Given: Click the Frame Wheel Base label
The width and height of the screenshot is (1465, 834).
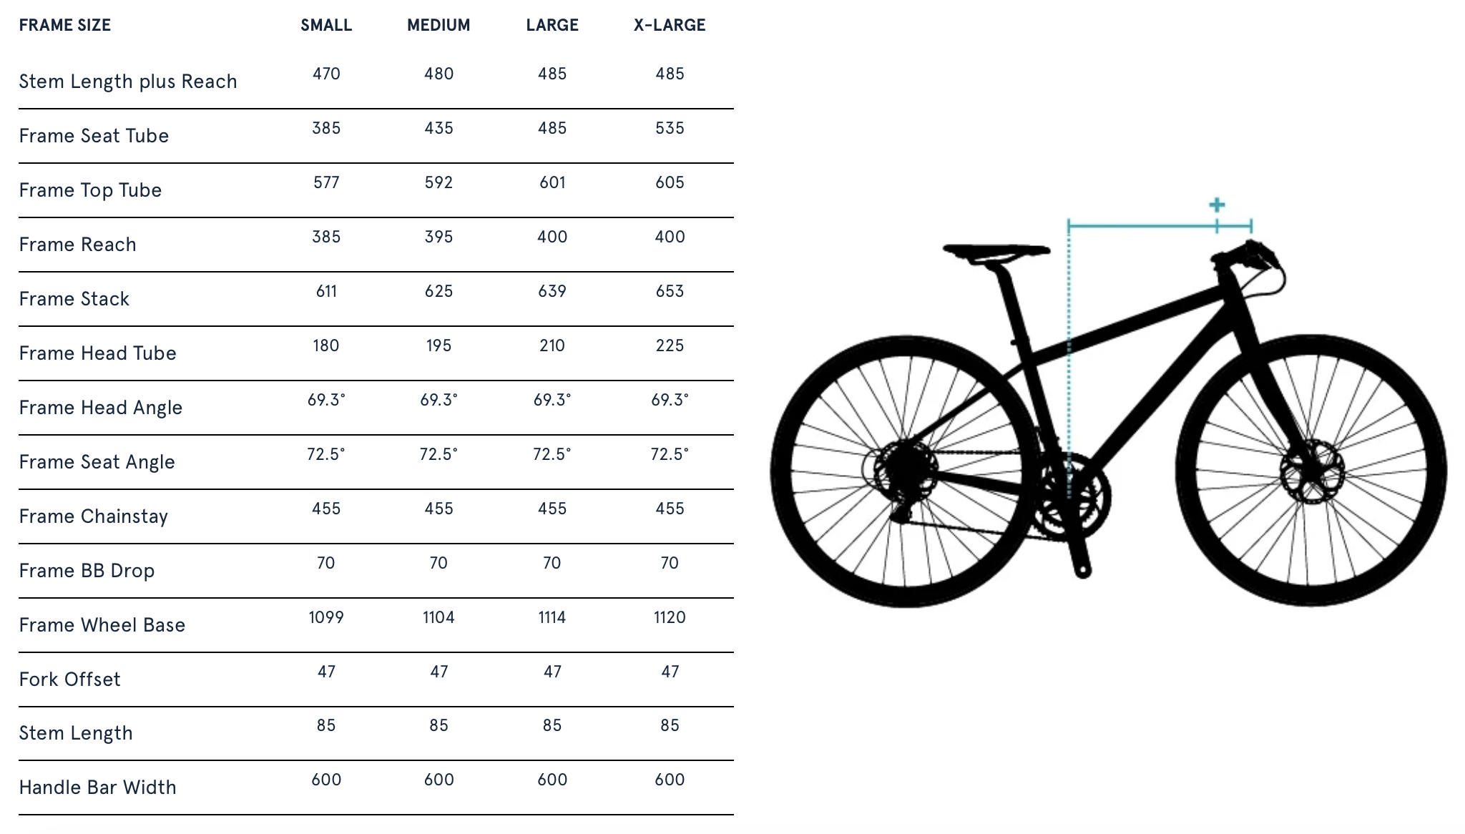Looking at the screenshot, I should click(102, 625).
